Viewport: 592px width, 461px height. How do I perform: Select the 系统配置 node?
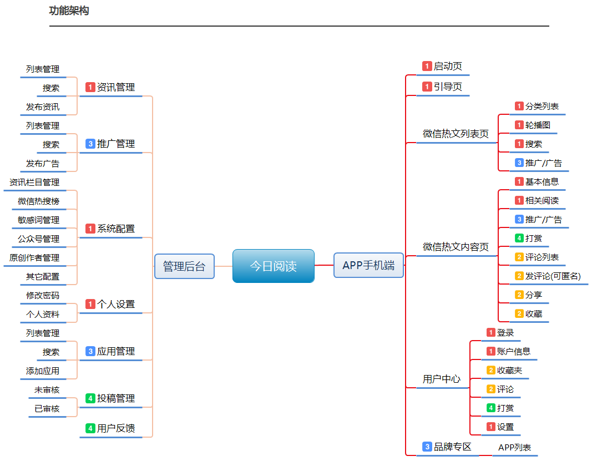coord(116,229)
